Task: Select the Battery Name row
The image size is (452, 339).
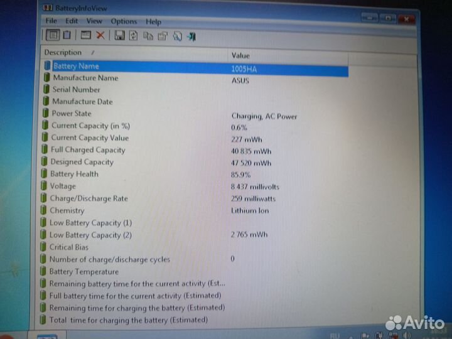Action: [196, 67]
